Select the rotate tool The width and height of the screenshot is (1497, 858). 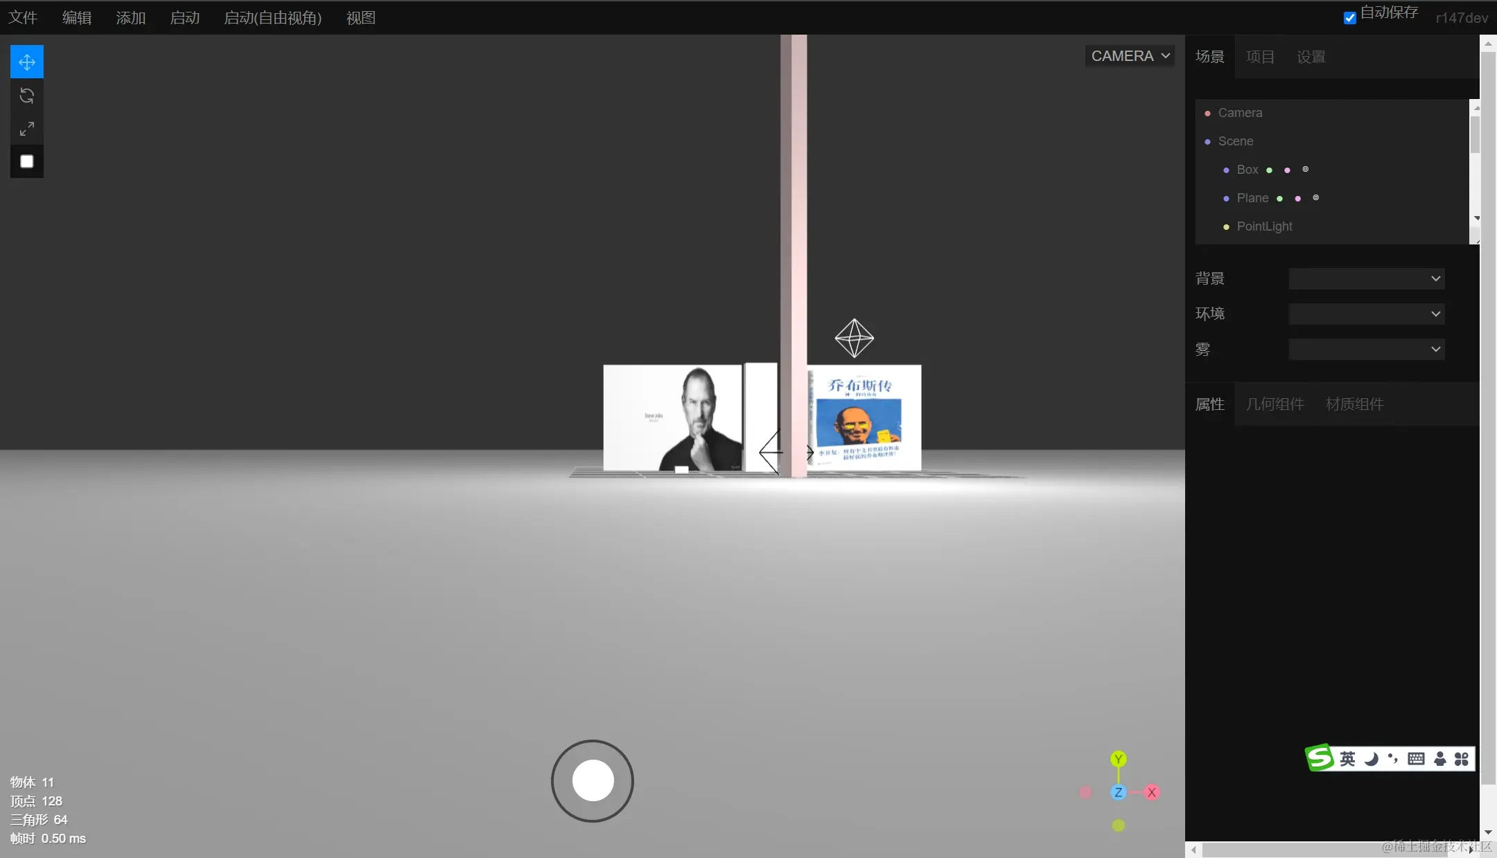coord(27,96)
